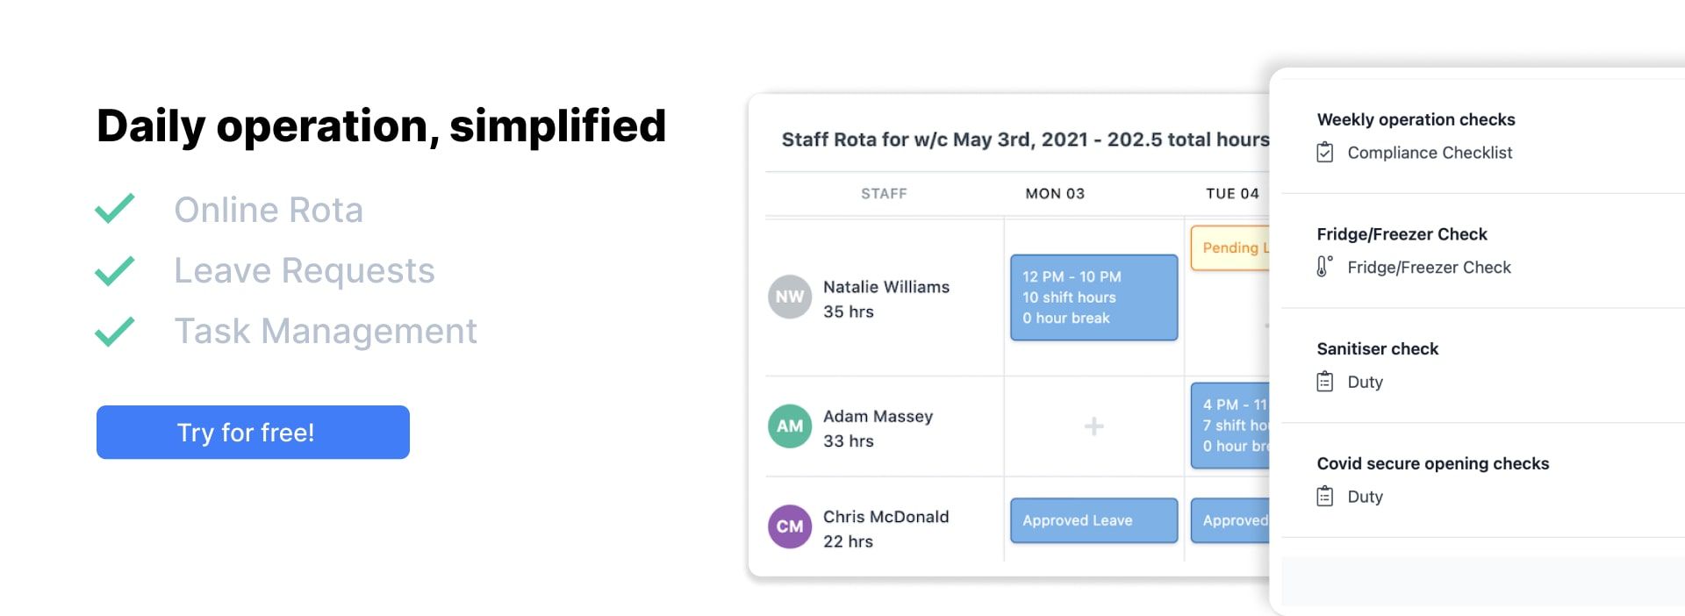Toggle the checkmark next to Online Rota

click(x=116, y=209)
